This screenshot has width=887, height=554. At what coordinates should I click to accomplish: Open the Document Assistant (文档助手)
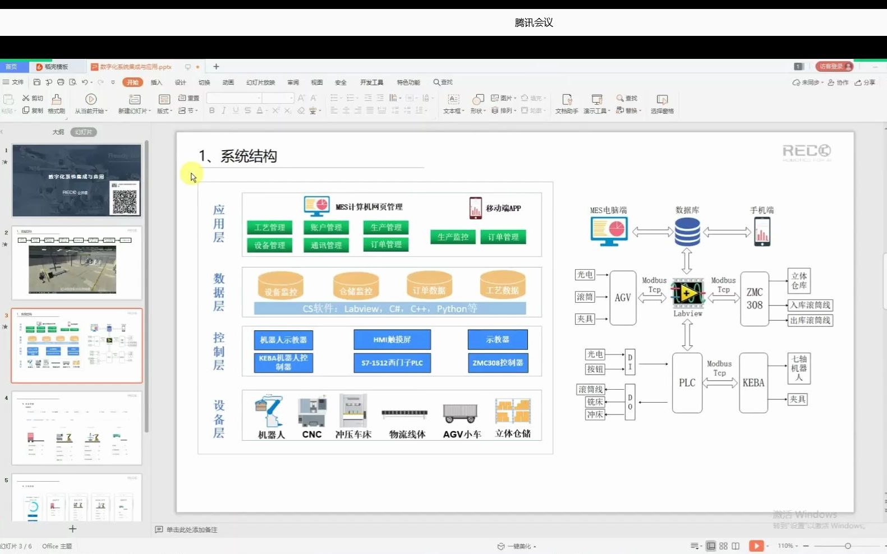tap(567, 104)
